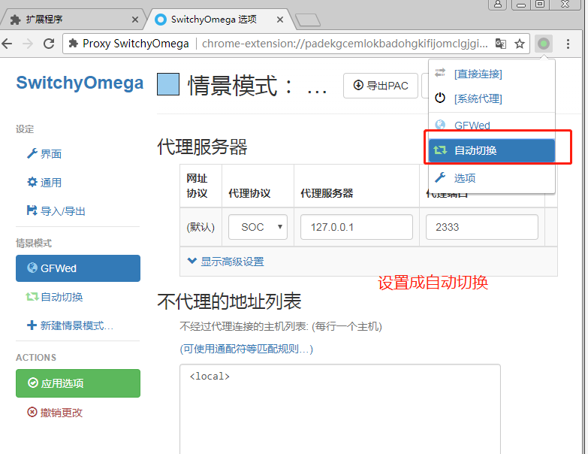Select the GFWed profile in sidebar
Screen dimensions: 588x454
[x=78, y=268]
